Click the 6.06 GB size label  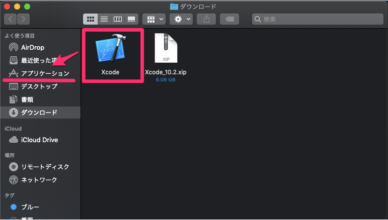click(166, 80)
